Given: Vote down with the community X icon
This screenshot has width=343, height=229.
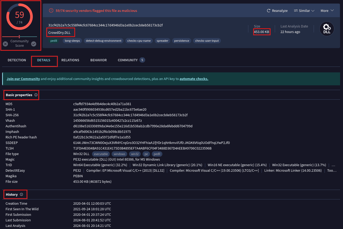Looking at the screenshot, I should point(5,44).
